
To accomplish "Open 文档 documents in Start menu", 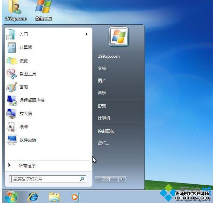I will tap(102, 68).
